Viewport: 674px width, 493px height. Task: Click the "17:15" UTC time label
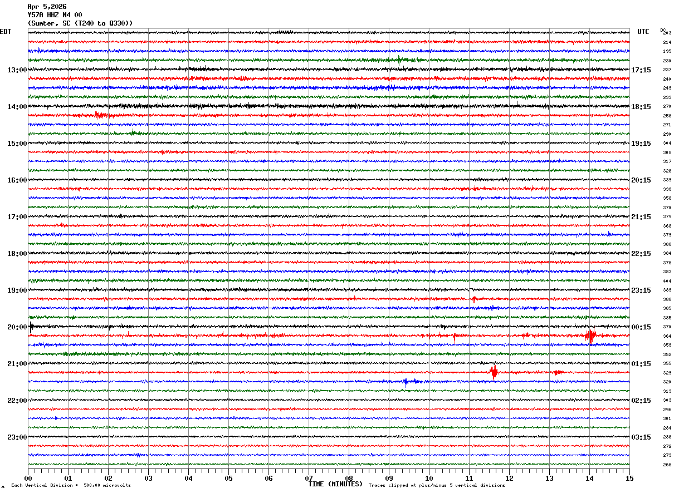[641, 70]
